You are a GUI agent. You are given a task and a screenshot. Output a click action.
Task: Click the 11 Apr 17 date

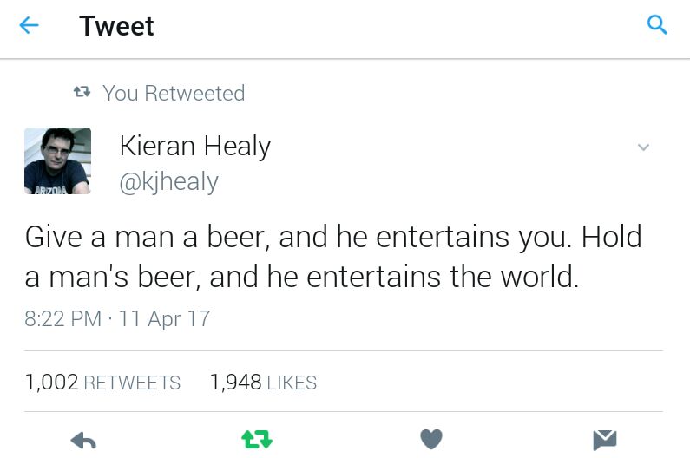[x=164, y=318]
